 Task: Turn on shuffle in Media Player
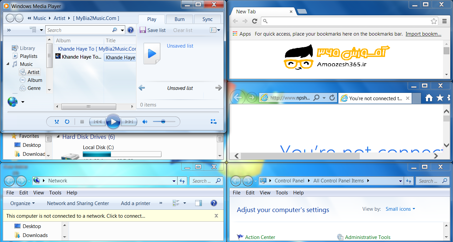click(x=57, y=122)
